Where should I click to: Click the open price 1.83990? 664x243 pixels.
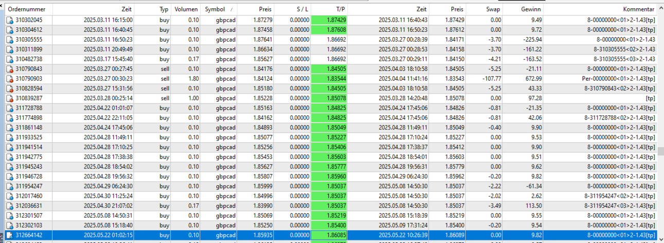pyautogui.click(x=262, y=205)
